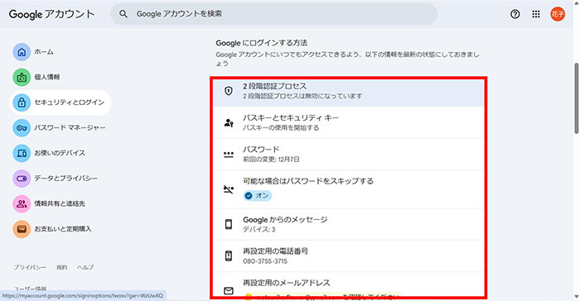Open the 情報共有と連絡先 people icon
580x301 pixels.
(22, 203)
